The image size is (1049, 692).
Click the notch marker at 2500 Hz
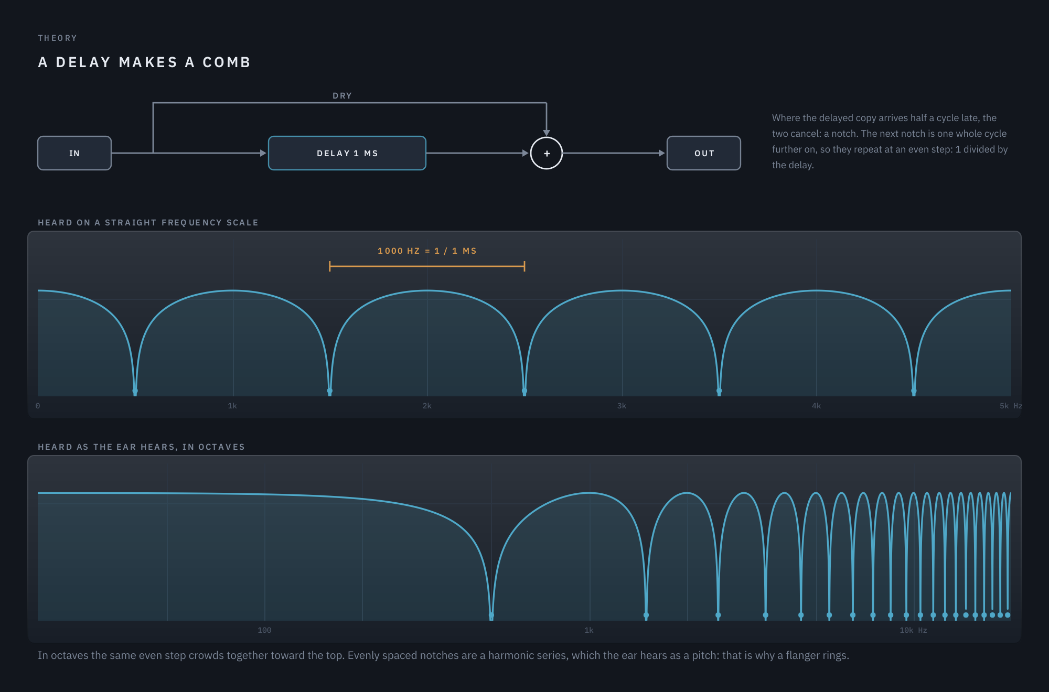point(524,391)
